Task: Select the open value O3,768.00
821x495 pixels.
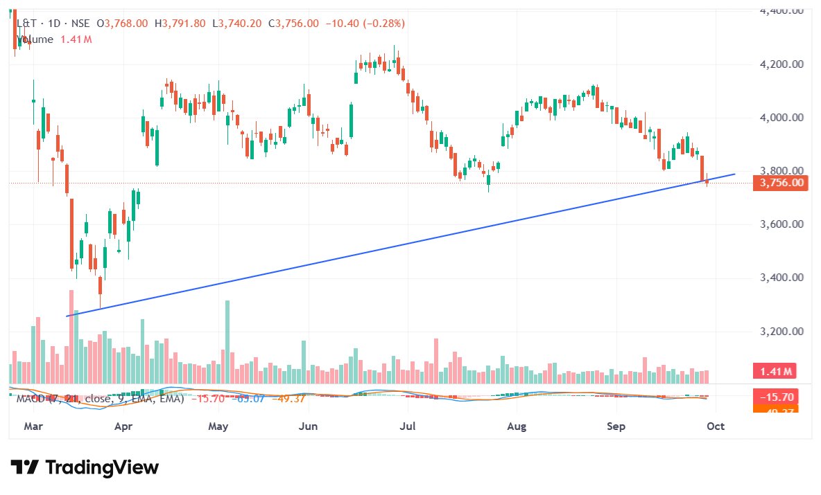Action: [122, 24]
